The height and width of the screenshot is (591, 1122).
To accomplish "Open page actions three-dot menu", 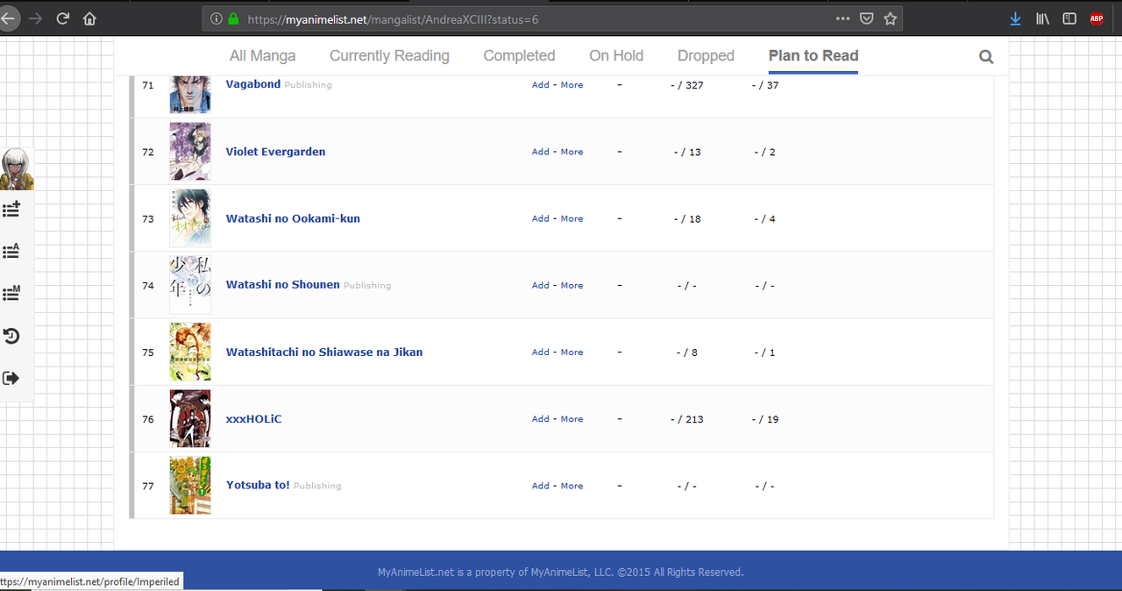I will tap(842, 18).
